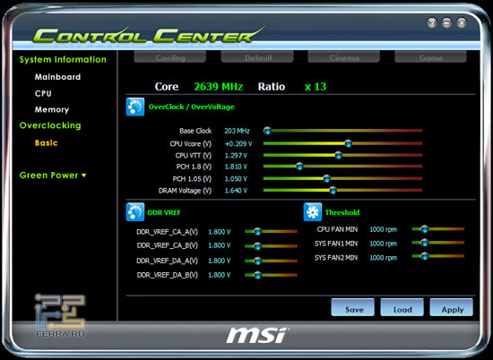Select the Cooling profile tab
This screenshot has width=493, height=360.
click(170, 57)
